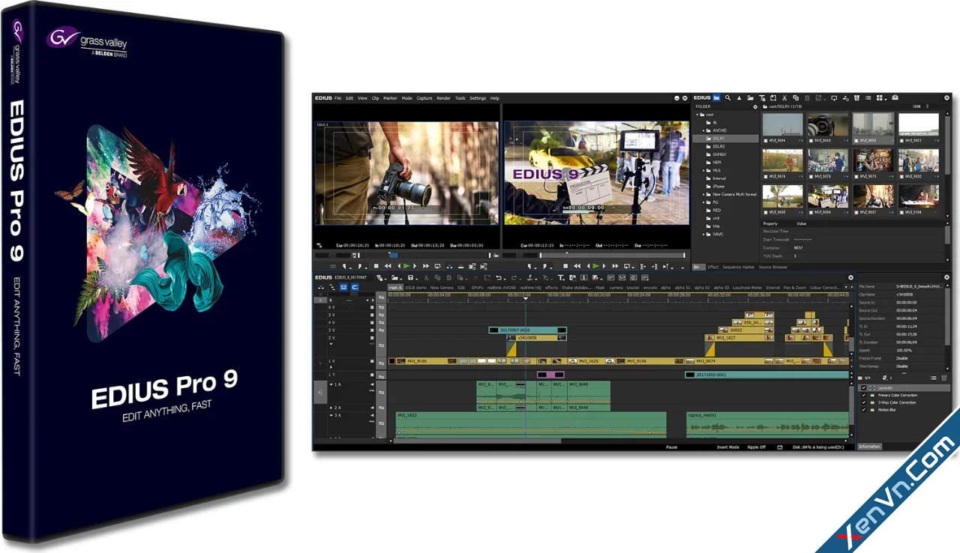Click the timeline undo icon

(499, 278)
